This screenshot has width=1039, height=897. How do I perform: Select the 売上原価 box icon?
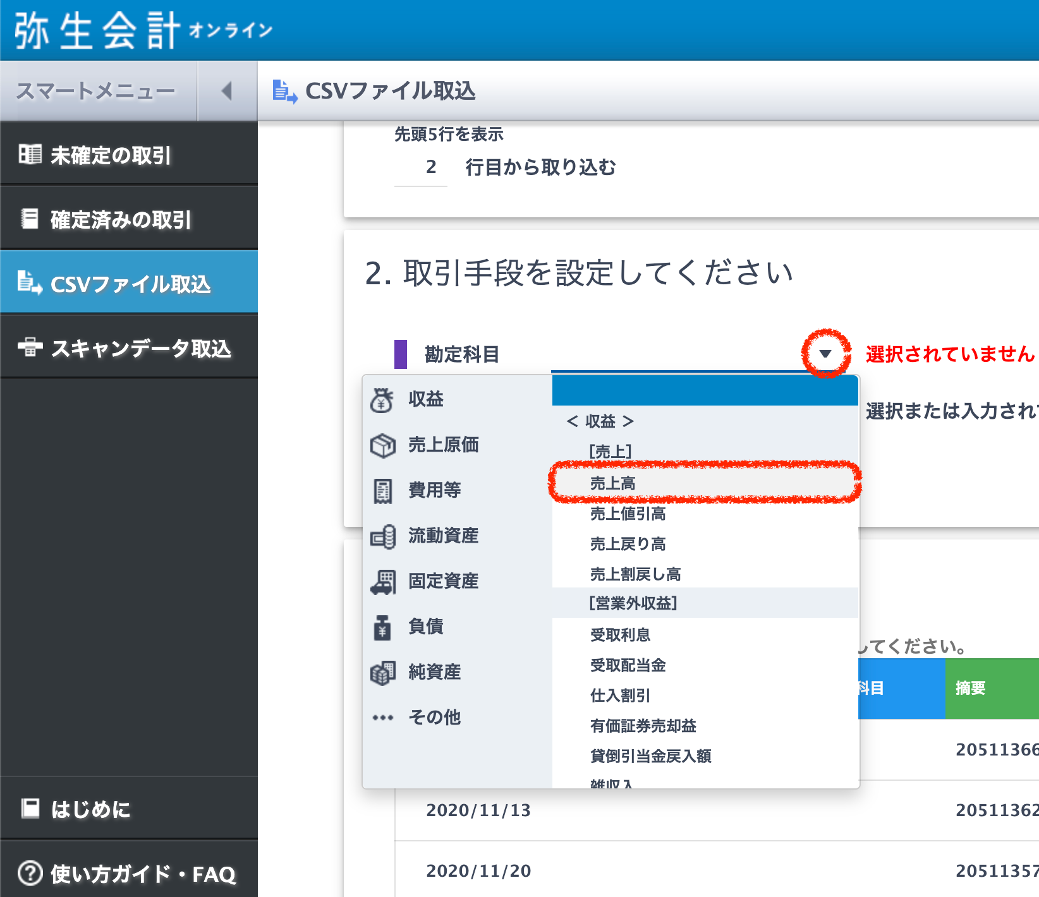tap(382, 445)
